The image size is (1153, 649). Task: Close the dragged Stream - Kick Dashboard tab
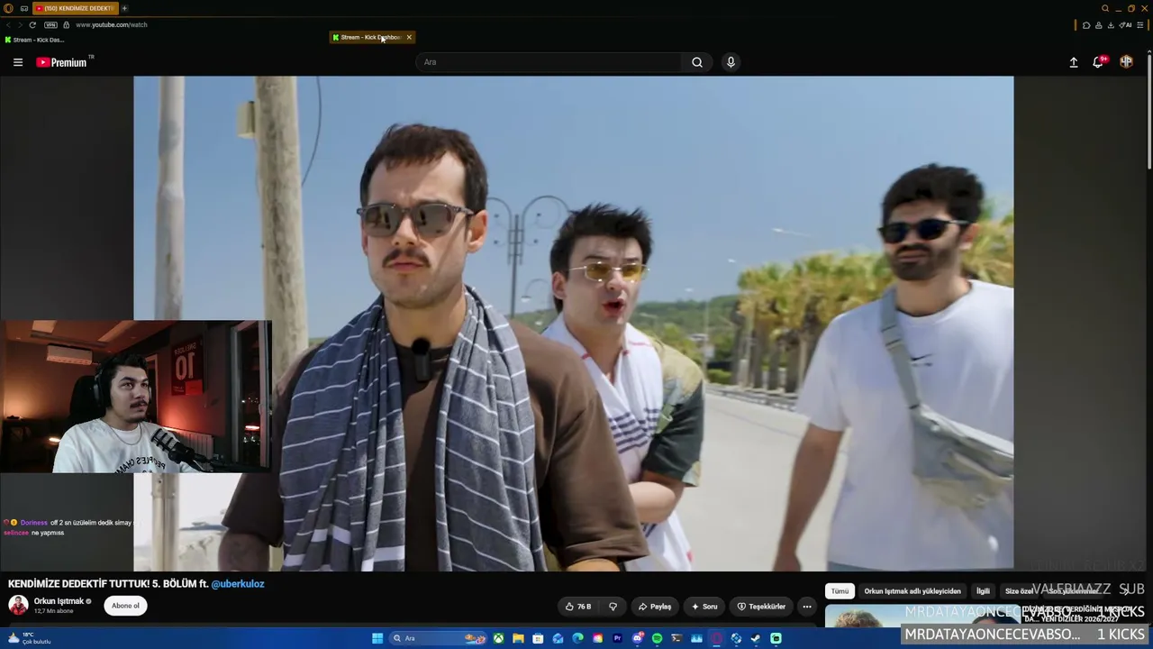[409, 37]
